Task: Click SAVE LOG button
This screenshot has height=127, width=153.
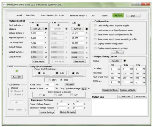Action: pos(141,96)
